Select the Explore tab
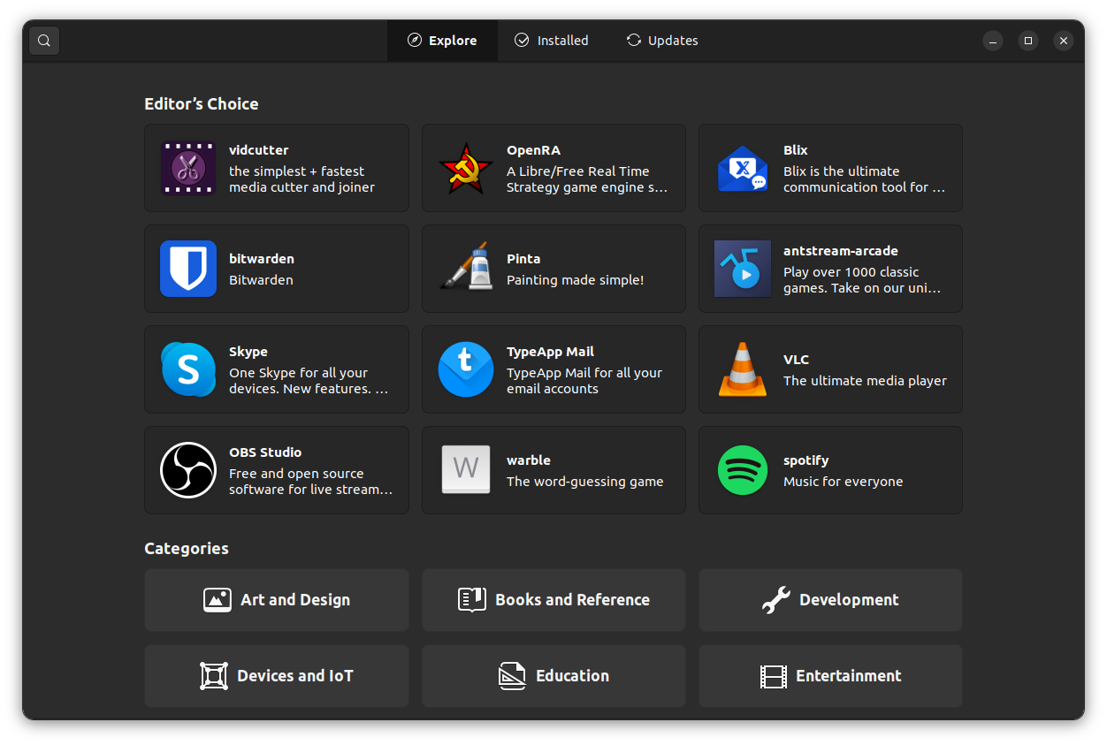The image size is (1107, 745). point(442,40)
